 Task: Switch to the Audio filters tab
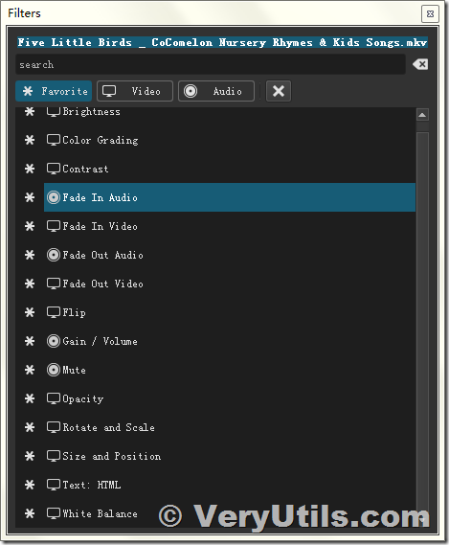[x=216, y=91]
